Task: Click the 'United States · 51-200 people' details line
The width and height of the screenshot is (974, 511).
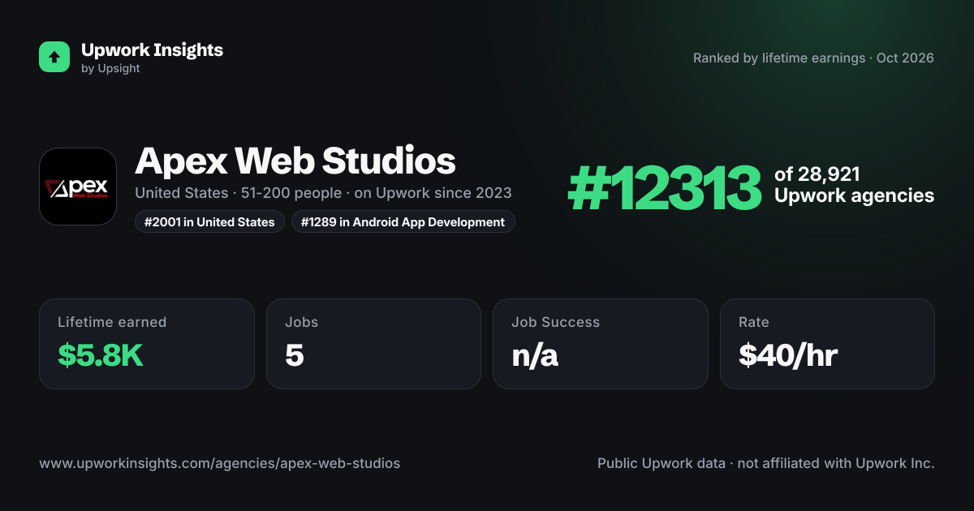Action: [323, 193]
